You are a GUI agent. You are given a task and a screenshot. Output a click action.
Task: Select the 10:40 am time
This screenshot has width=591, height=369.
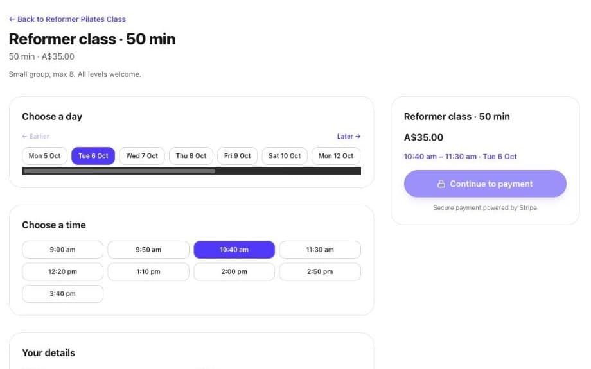pos(234,250)
